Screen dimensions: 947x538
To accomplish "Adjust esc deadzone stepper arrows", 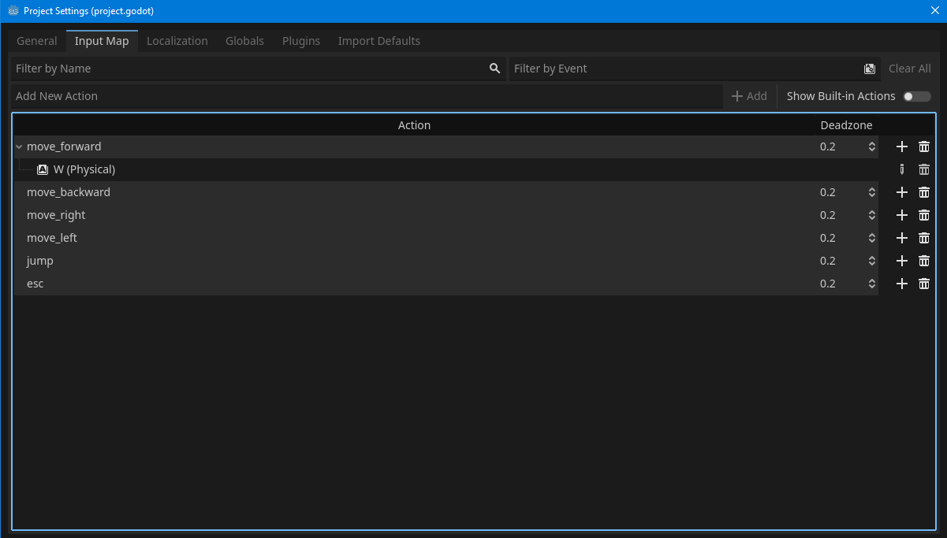I will pyautogui.click(x=871, y=284).
